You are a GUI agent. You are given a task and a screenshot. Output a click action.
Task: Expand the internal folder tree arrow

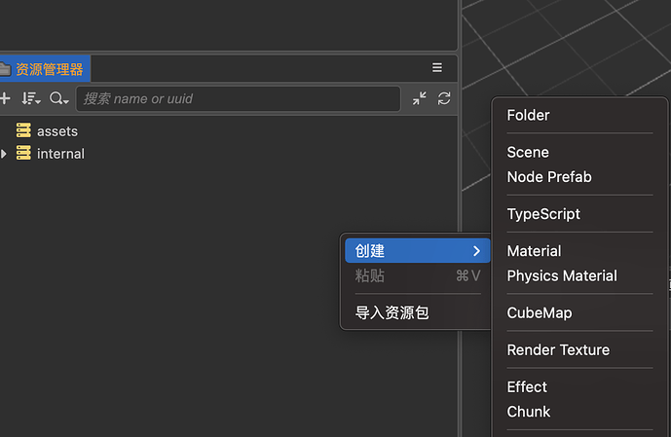[x=5, y=153]
